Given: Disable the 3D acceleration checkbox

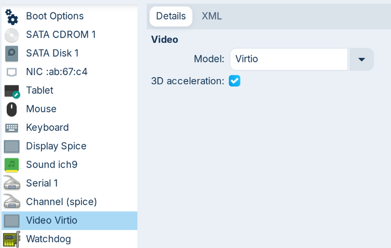Looking at the screenshot, I should click(234, 81).
